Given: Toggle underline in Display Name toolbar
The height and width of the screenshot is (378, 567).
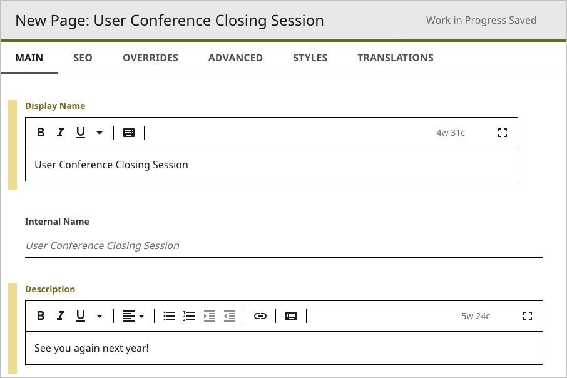Looking at the screenshot, I should [x=81, y=132].
